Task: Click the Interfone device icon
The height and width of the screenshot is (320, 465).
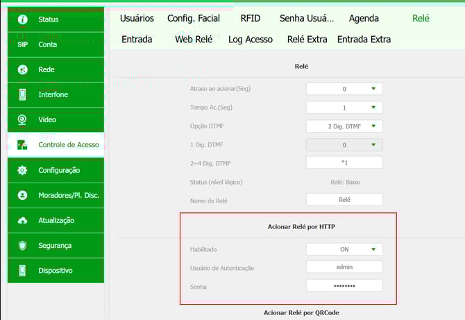Action: click(22, 94)
